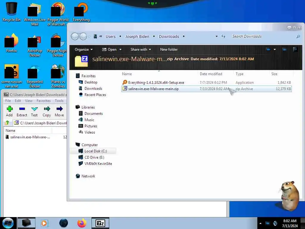Open Desktop under Favorites

(x=91, y=82)
